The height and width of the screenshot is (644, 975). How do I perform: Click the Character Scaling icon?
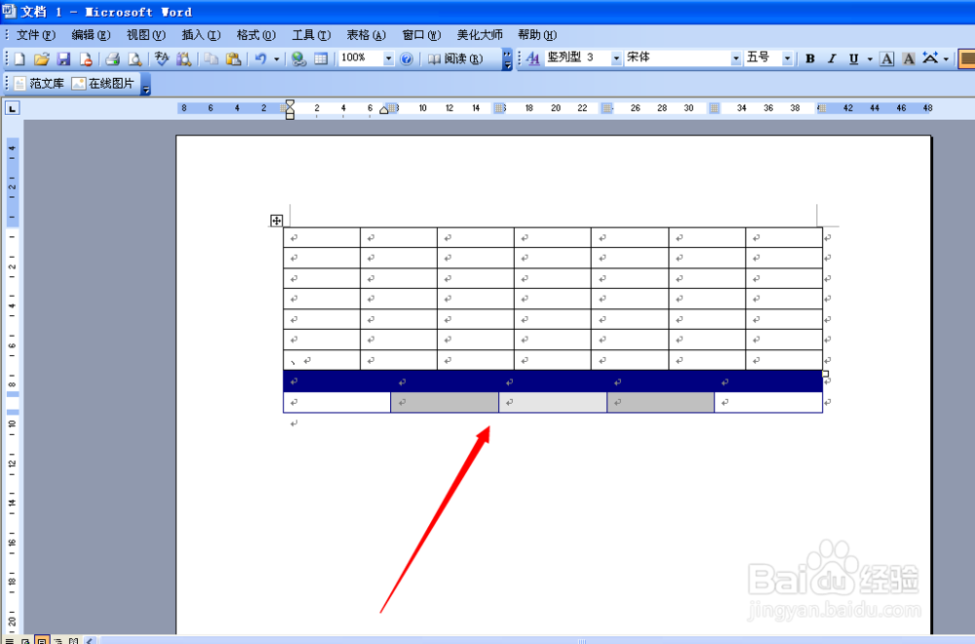[930, 60]
